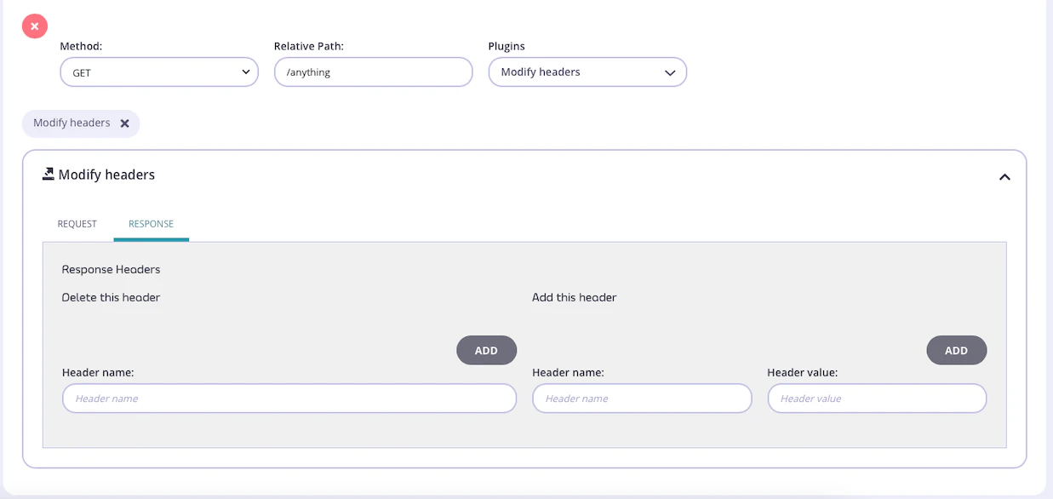
Task: Focus the Header name field under Delete this header
Action: [x=289, y=398]
